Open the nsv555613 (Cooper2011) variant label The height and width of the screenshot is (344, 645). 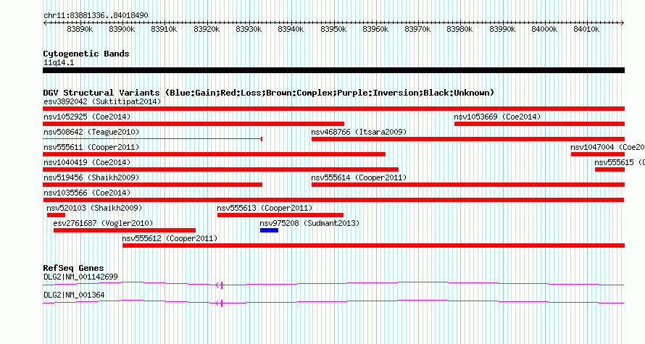(x=265, y=208)
